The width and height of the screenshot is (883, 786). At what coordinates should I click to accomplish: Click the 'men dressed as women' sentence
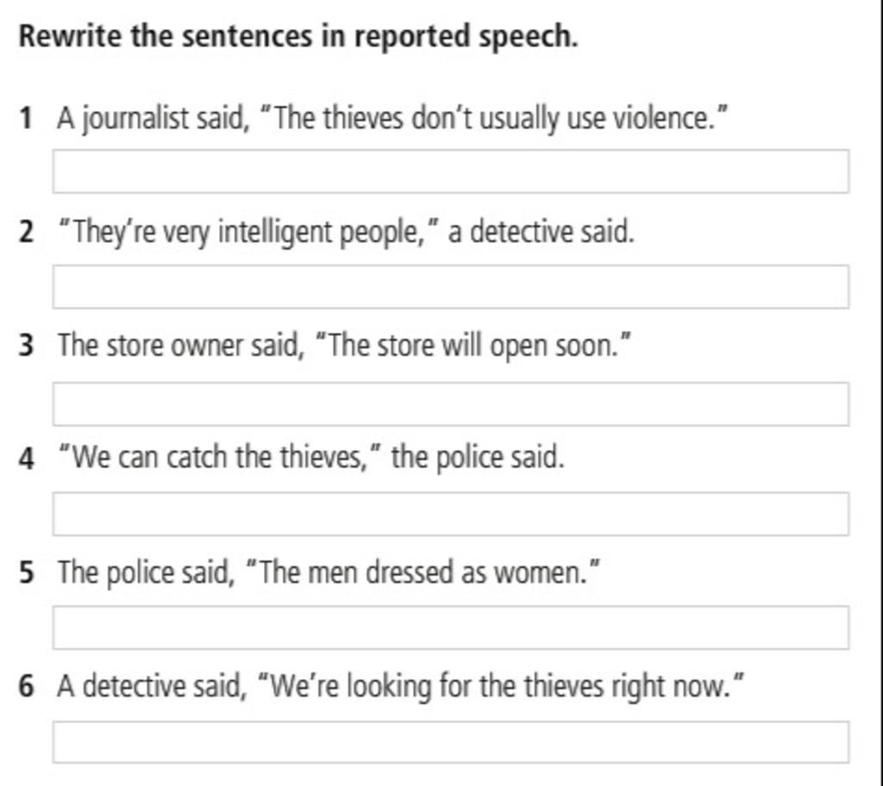(x=329, y=572)
